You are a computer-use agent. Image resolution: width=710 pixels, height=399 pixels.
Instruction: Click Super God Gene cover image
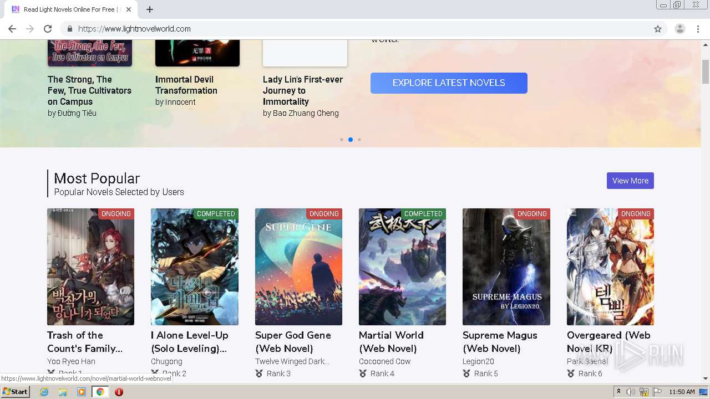(298, 267)
